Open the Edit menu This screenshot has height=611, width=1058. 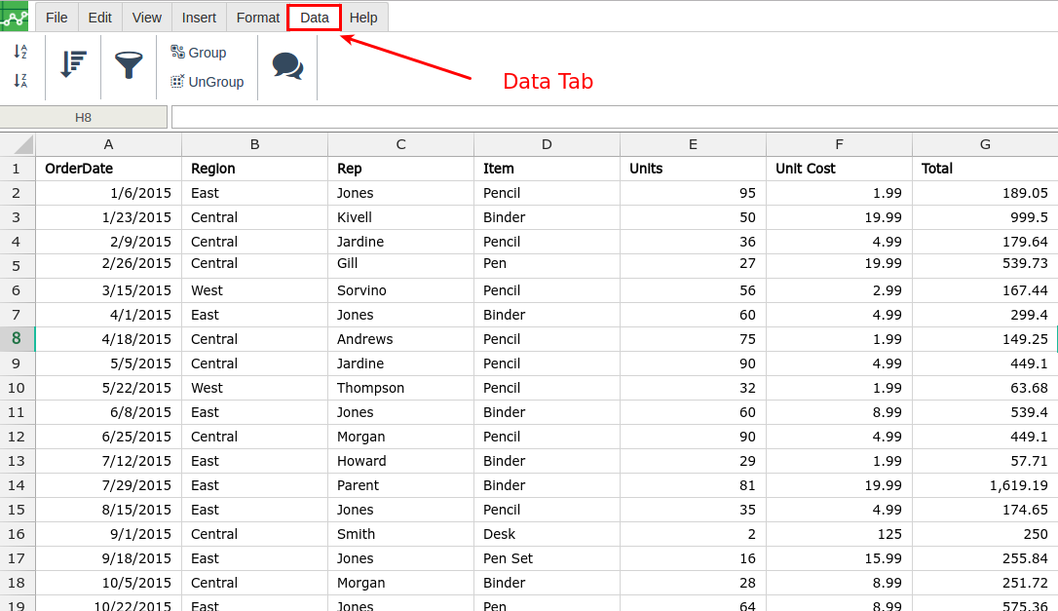pyautogui.click(x=99, y=17)
